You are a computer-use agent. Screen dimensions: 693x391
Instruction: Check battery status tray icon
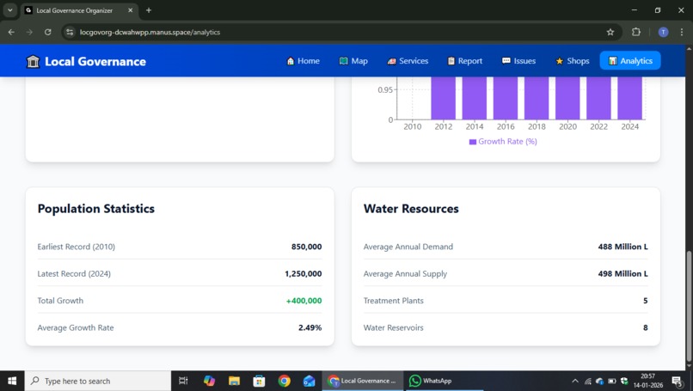click(612, 381)
